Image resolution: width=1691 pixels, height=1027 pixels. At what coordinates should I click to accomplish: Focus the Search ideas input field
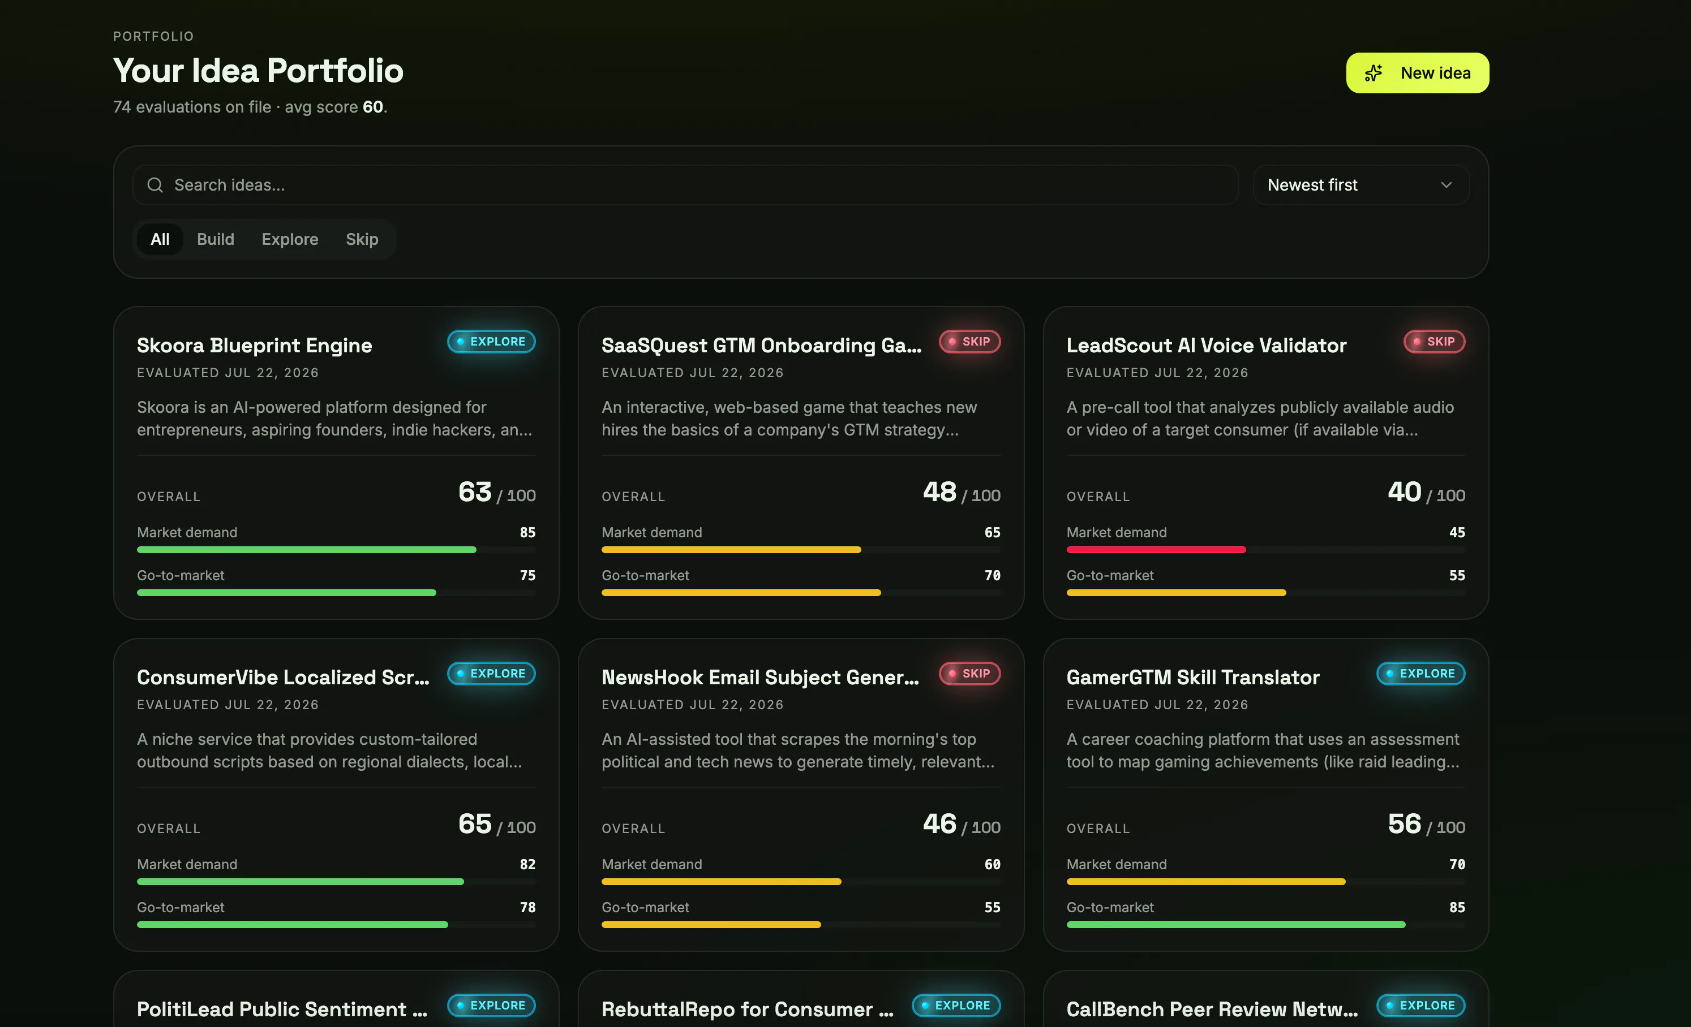(x=685, y=185)
